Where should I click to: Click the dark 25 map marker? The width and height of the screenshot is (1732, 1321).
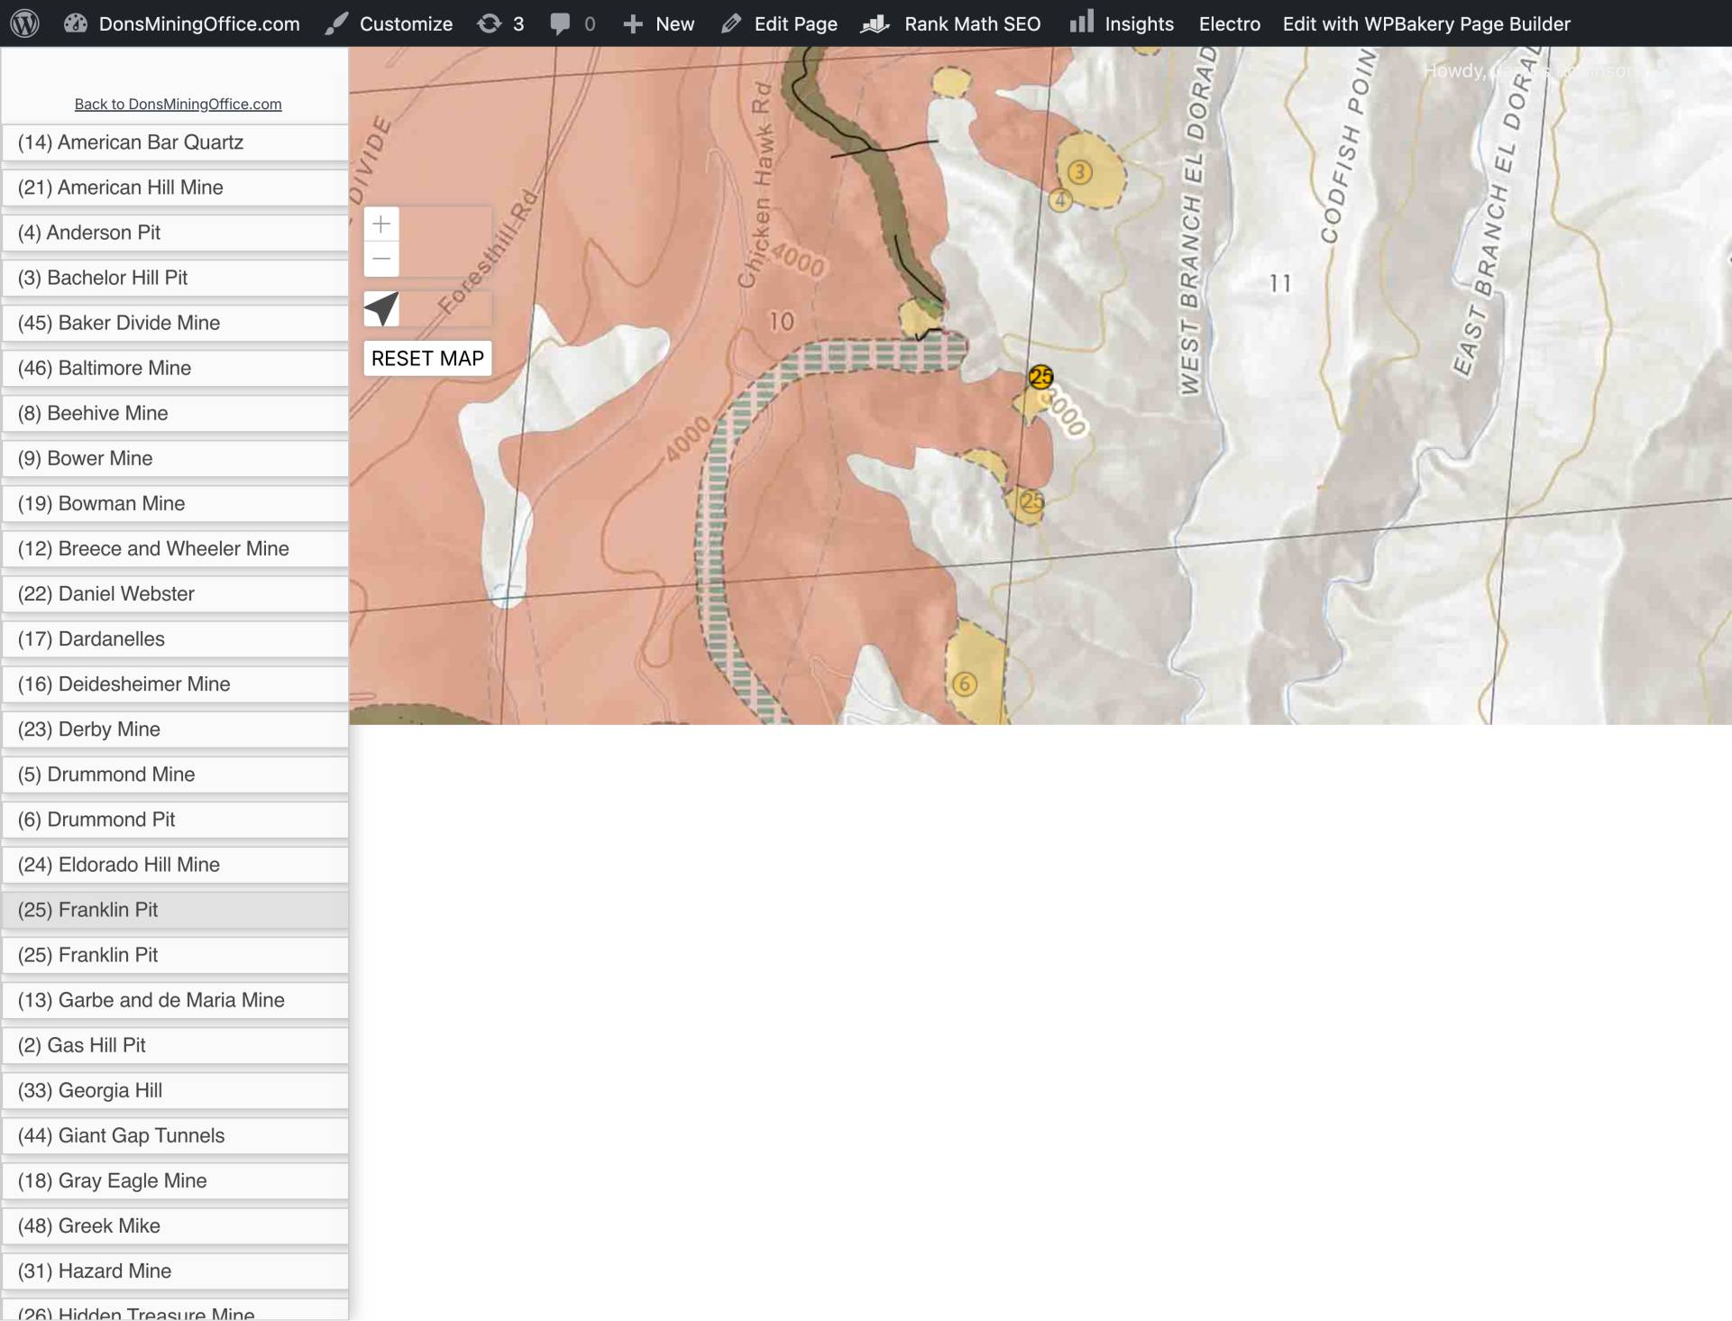click(1040, 377)
